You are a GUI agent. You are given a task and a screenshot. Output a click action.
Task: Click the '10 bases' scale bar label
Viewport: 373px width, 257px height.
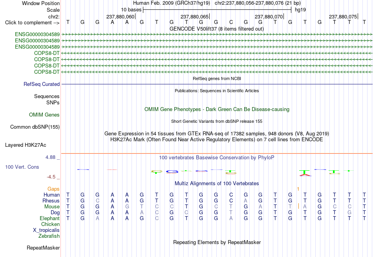(131, 10)
